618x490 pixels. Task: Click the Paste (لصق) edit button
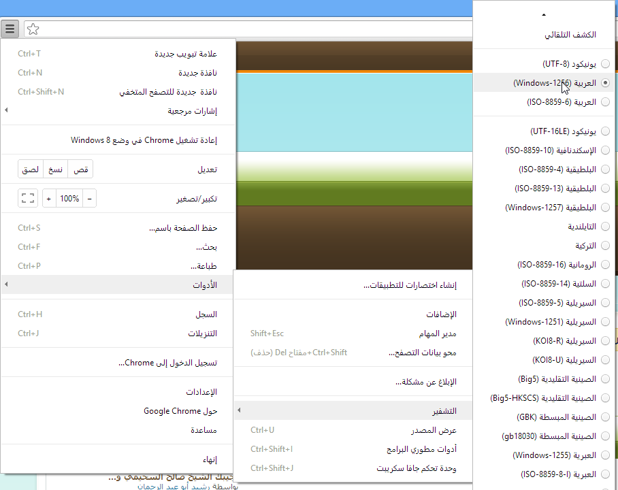[x=31, y=169]
